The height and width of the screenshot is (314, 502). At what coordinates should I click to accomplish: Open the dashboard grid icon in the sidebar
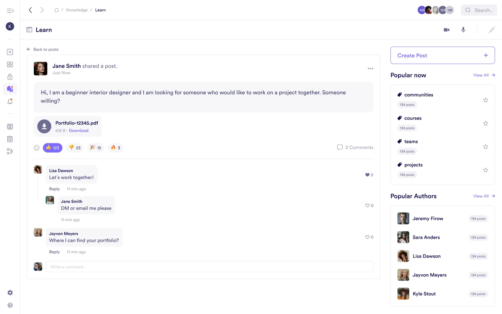coord(10,64)
